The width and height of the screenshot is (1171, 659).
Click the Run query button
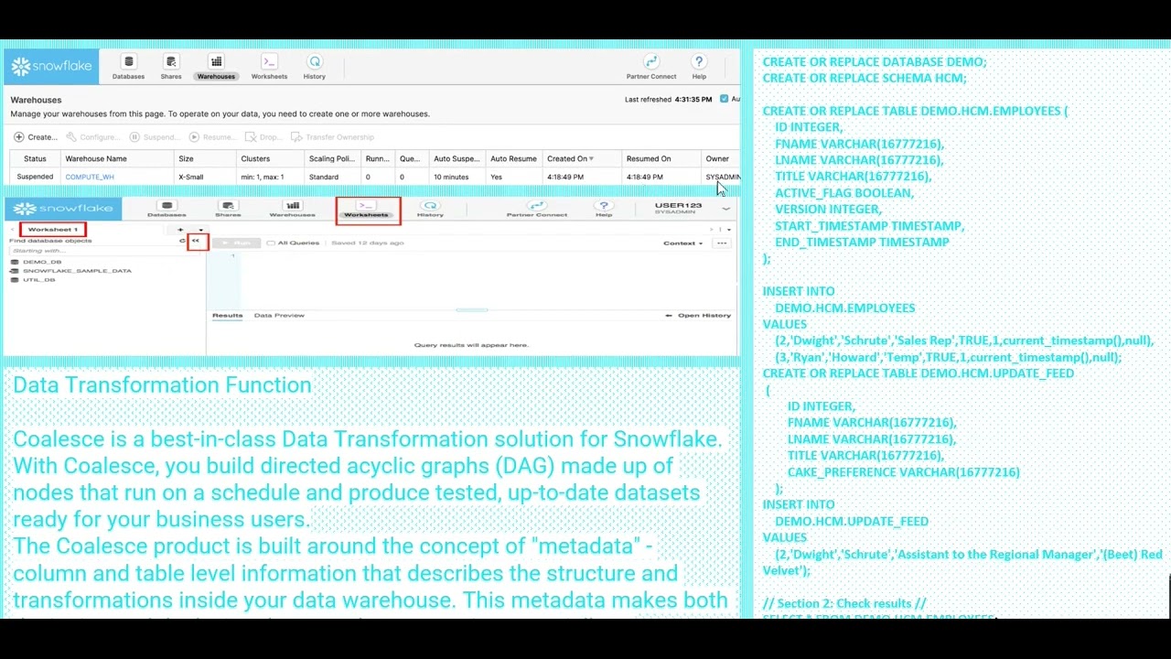click(238, 243)
